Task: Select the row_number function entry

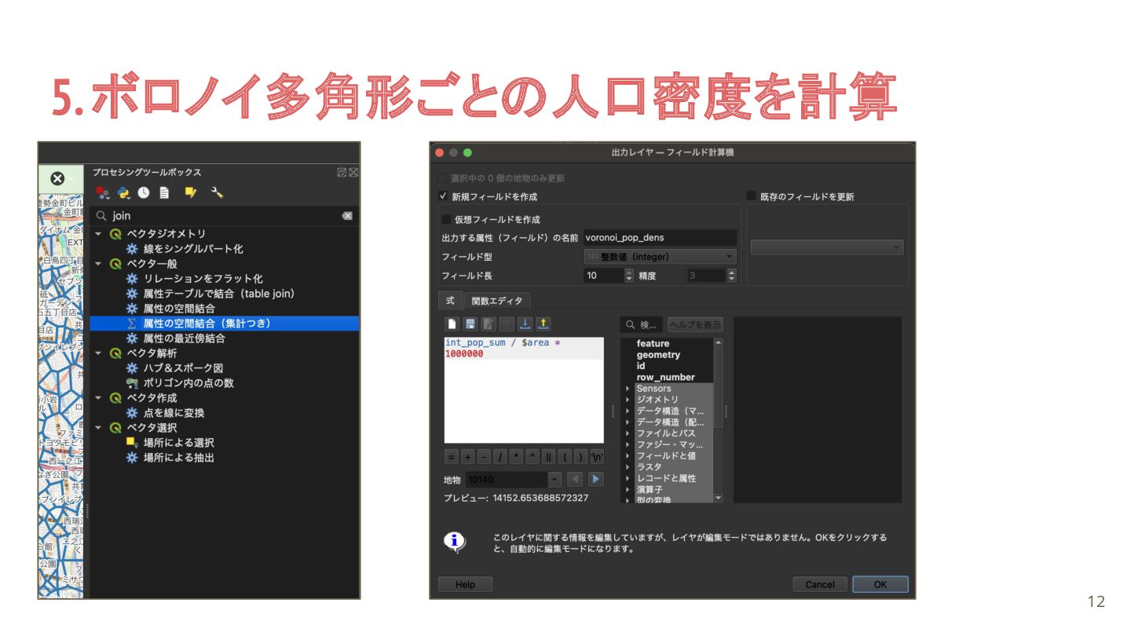Action: [665, 378]
